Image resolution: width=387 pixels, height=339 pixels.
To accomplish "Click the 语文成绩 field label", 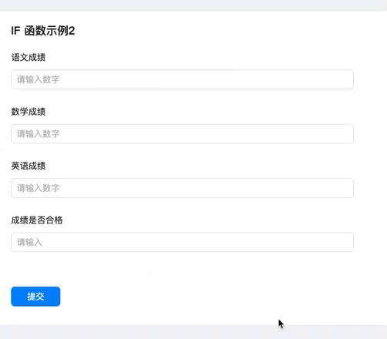I will (x=29, y=57).
